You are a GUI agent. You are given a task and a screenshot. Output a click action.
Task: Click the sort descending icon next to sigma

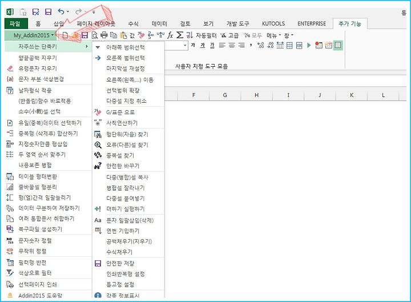pyautogui.click(x=190, y=35)
